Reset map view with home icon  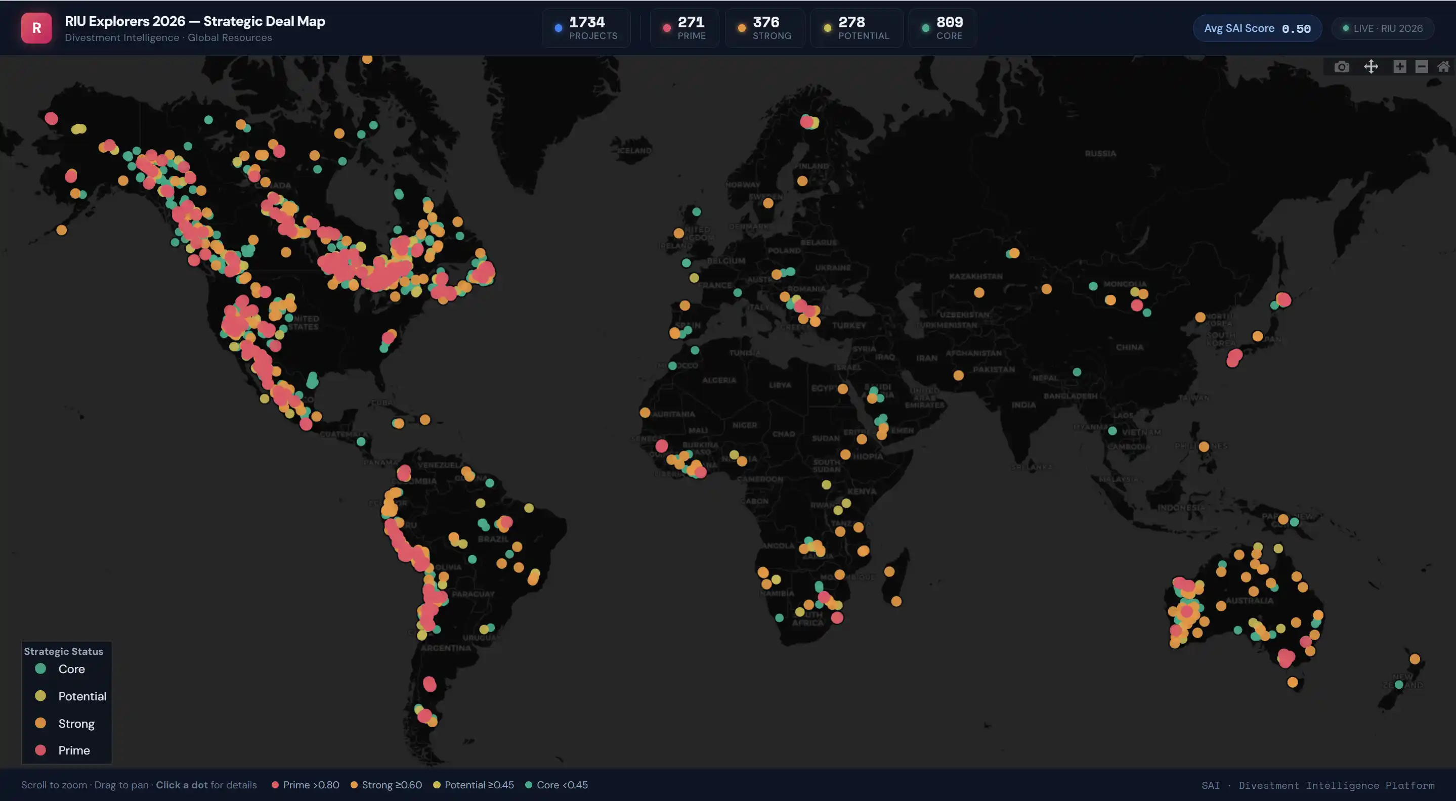coord(1443,67)
